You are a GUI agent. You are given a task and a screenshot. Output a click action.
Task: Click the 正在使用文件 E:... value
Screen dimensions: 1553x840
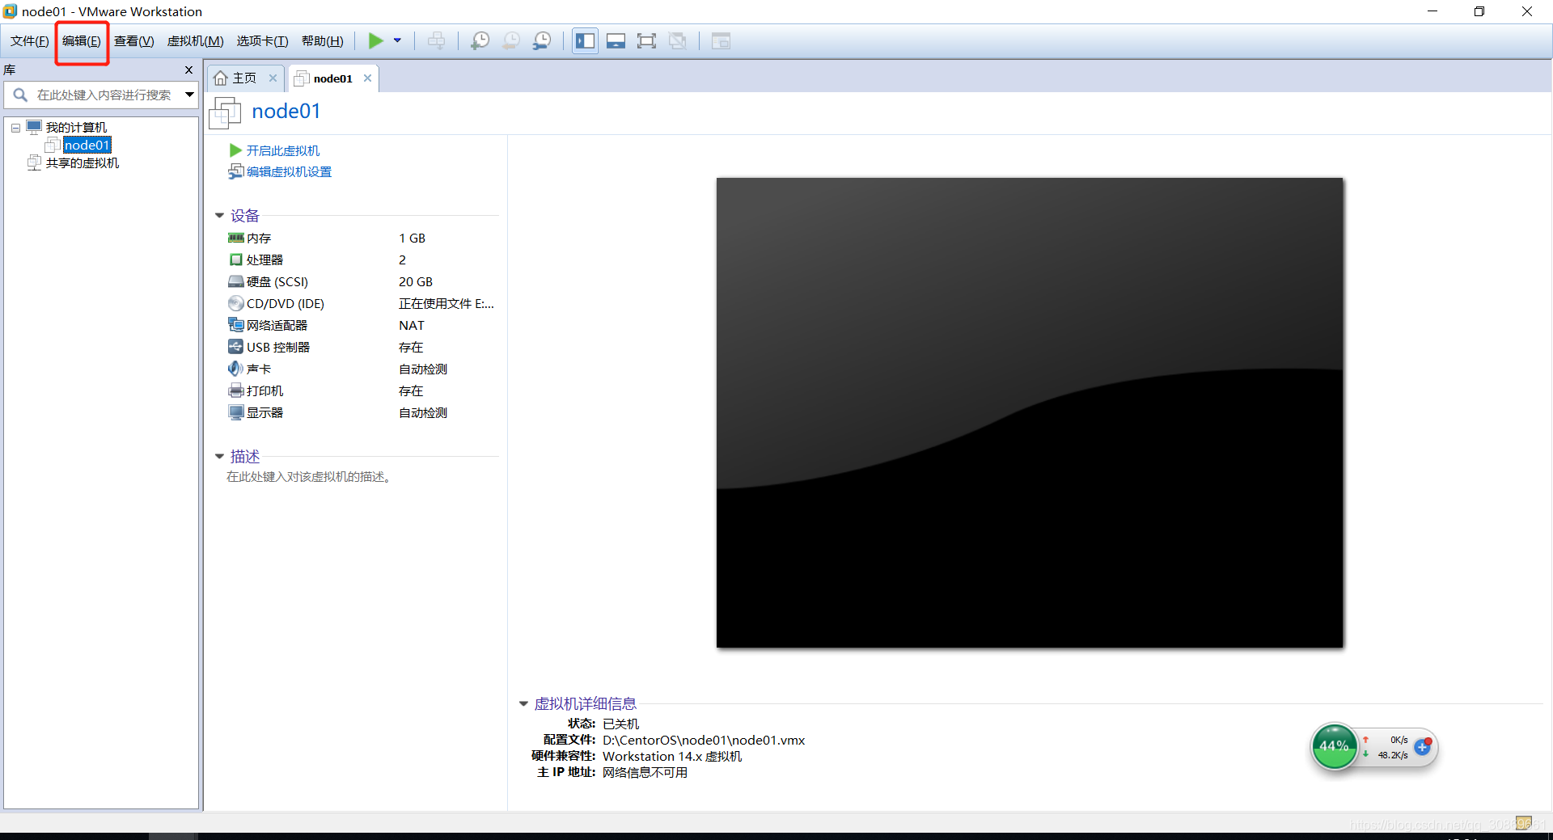(x=446, y=304)
